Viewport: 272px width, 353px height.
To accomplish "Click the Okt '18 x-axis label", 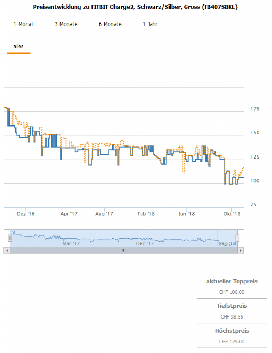I will click(x=232, y=214).
